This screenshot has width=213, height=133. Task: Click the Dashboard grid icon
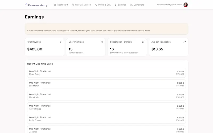click(x=55, y=5)
